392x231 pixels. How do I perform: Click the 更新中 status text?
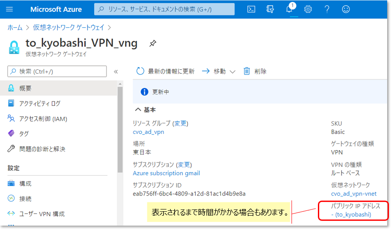(160, 92)
